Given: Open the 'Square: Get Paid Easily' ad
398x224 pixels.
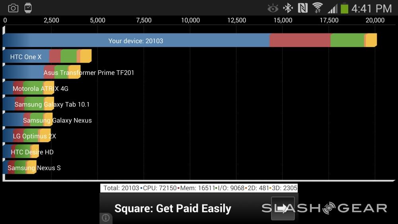Looking at the screenshot, I should coord(173,208).
